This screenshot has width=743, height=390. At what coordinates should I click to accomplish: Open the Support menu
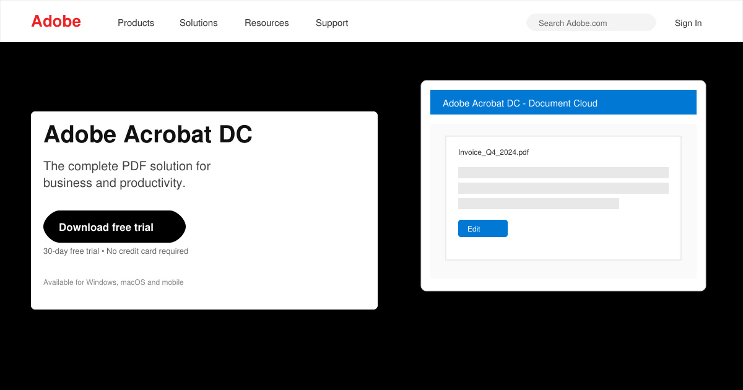[332, 23]
